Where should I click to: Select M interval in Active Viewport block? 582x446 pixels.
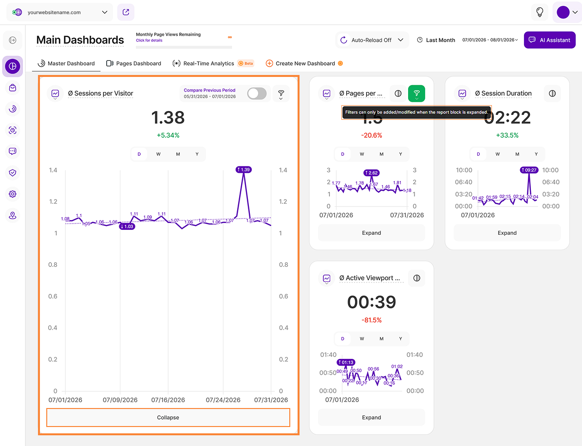click(381, 339)
